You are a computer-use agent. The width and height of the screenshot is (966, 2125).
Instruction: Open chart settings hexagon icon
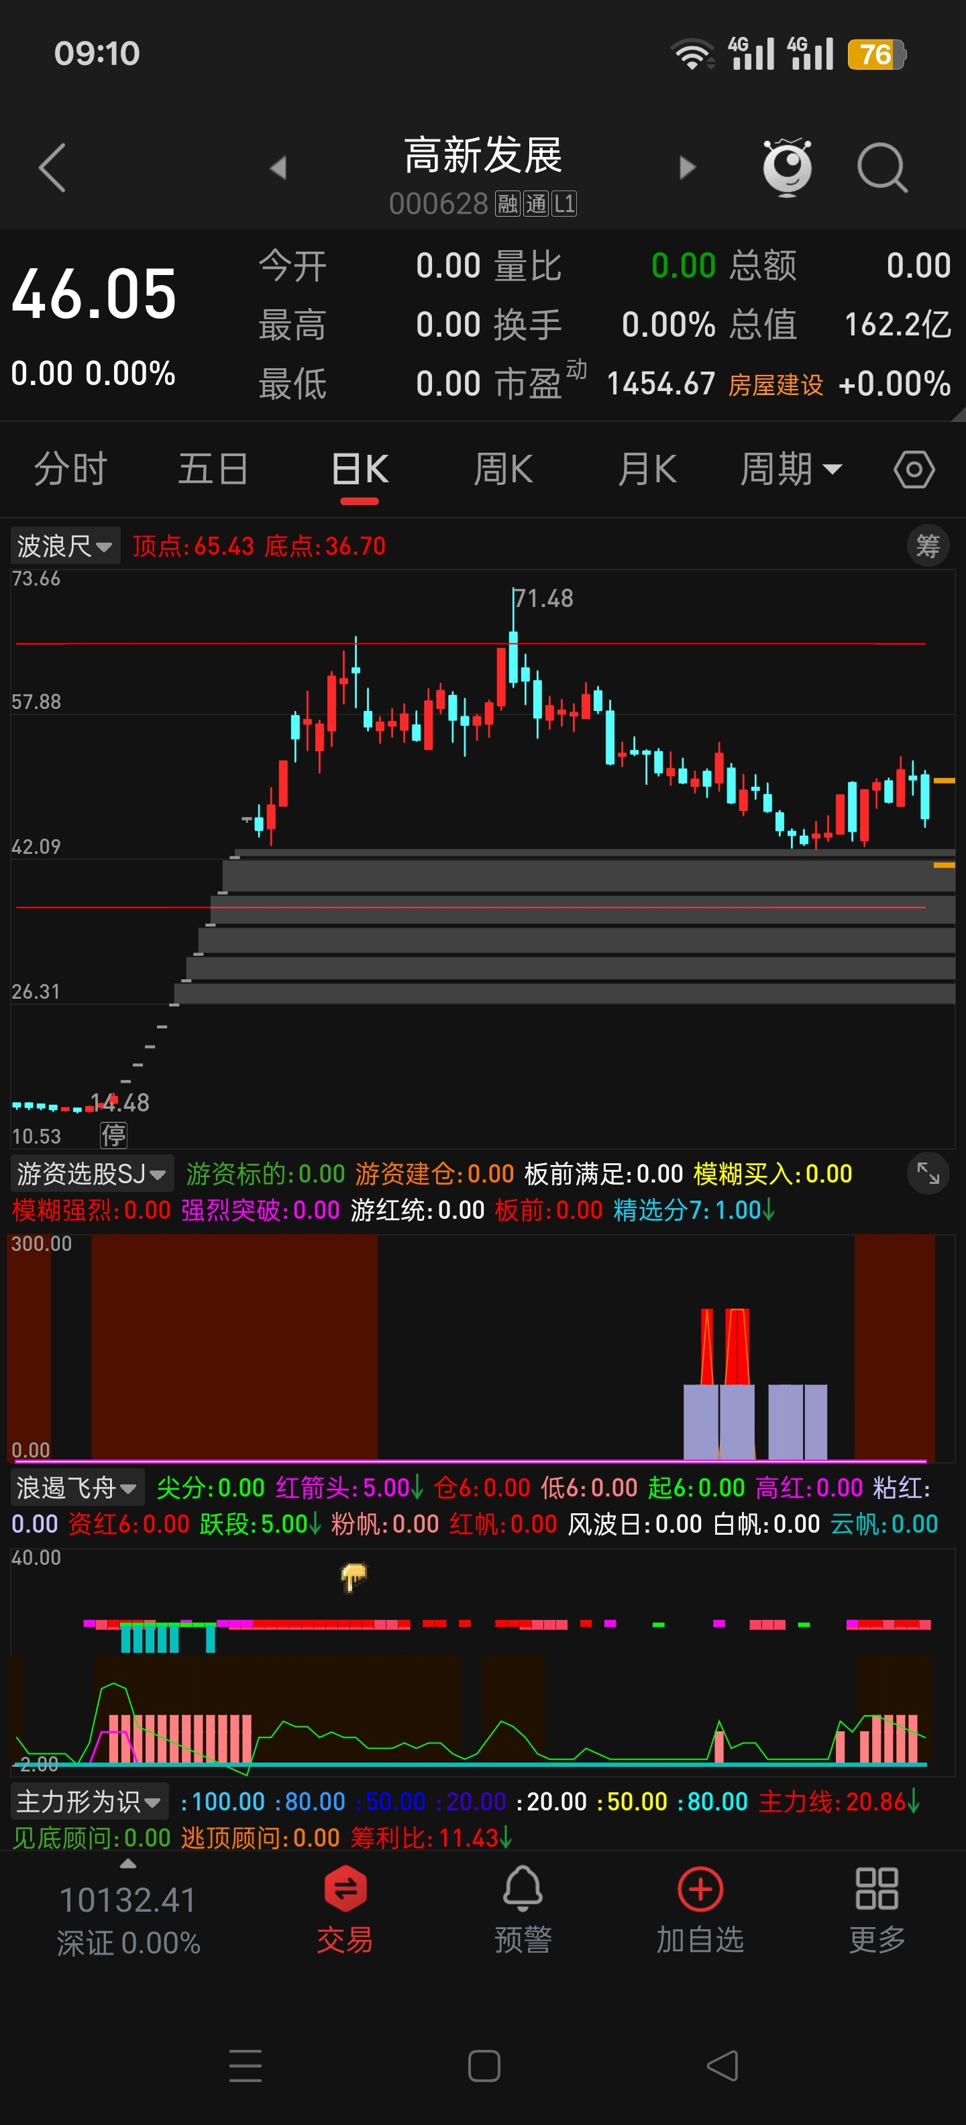914,470
